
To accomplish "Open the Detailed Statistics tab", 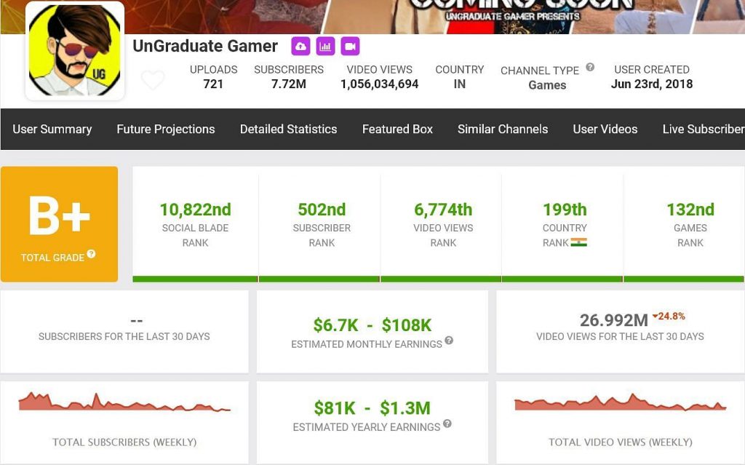I will (x=288, y=129).
